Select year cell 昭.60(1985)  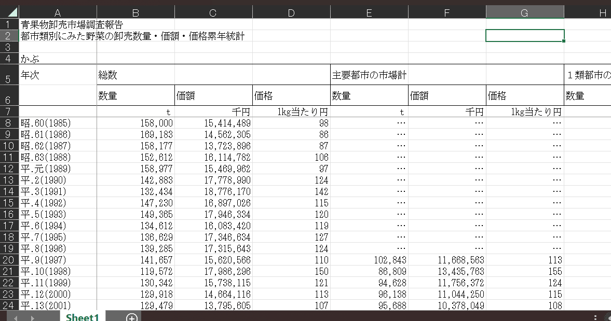58,123
